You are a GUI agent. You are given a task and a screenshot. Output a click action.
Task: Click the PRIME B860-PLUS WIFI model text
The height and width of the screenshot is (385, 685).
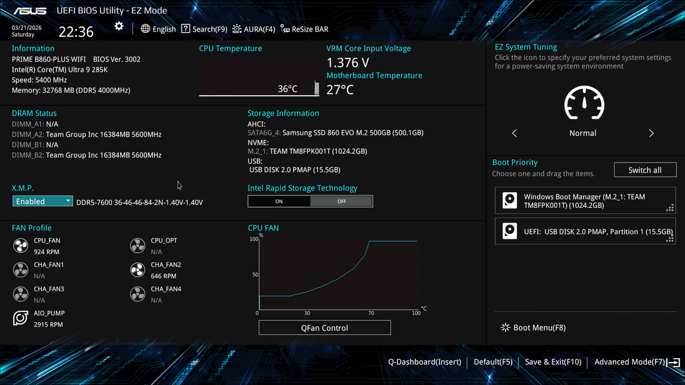click(49, 59)
